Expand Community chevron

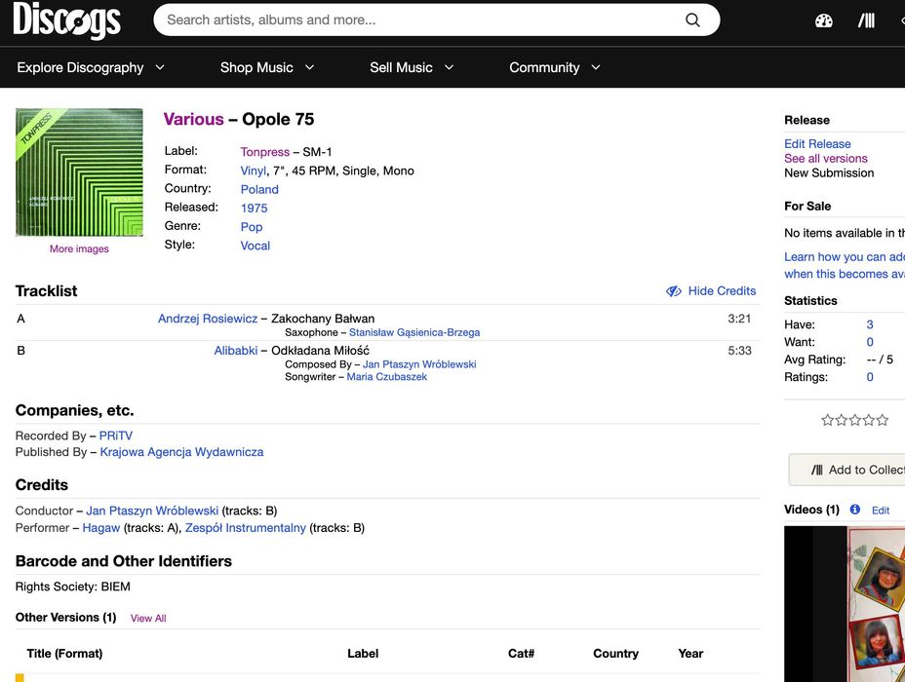pyautogui.click(x=596, y=67)
